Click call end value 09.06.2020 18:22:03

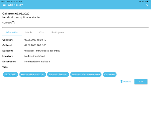[35, 45]
